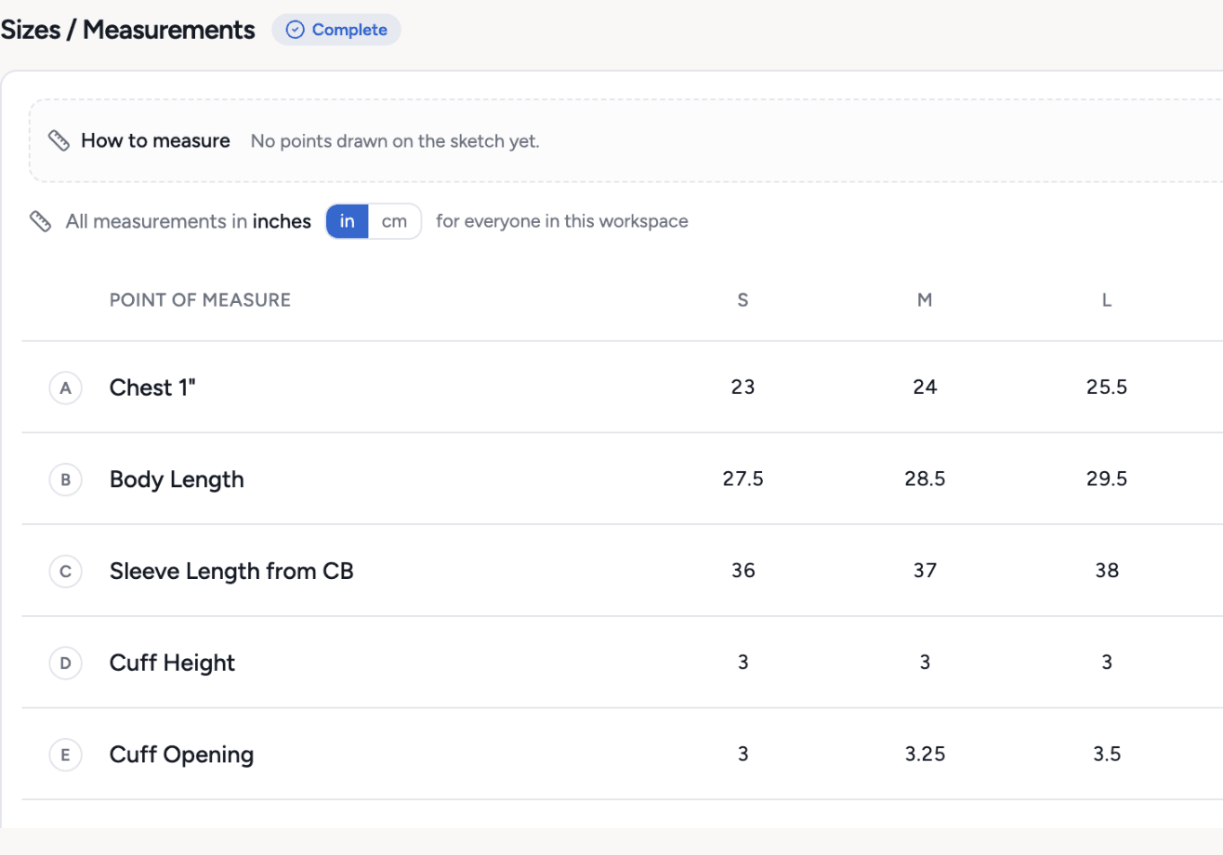Switch units to inches with 'in' toggle
Viewport: 1223px width, 855px height.
click(348, 221)
